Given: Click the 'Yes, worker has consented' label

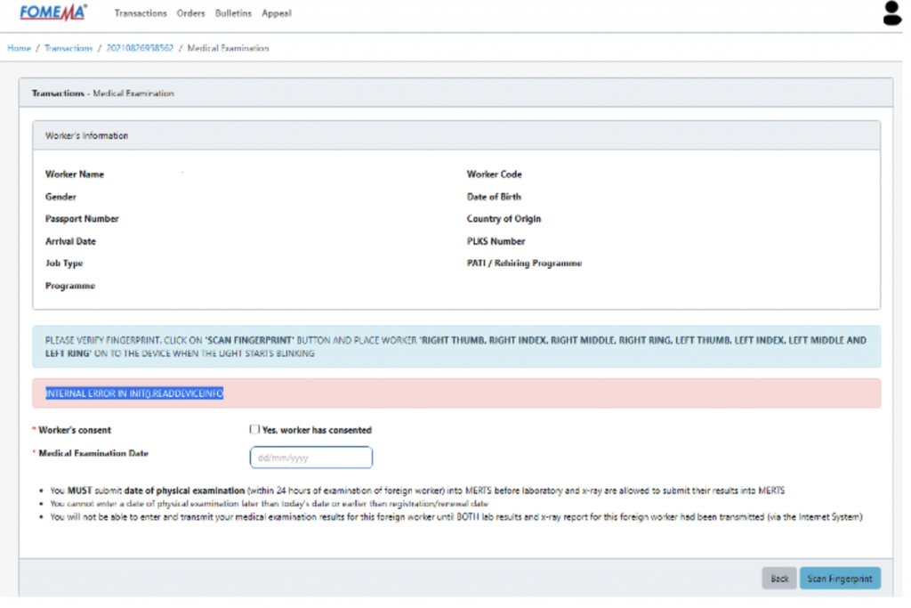Looking at the screenshot, I should click(x=317, y=430).
